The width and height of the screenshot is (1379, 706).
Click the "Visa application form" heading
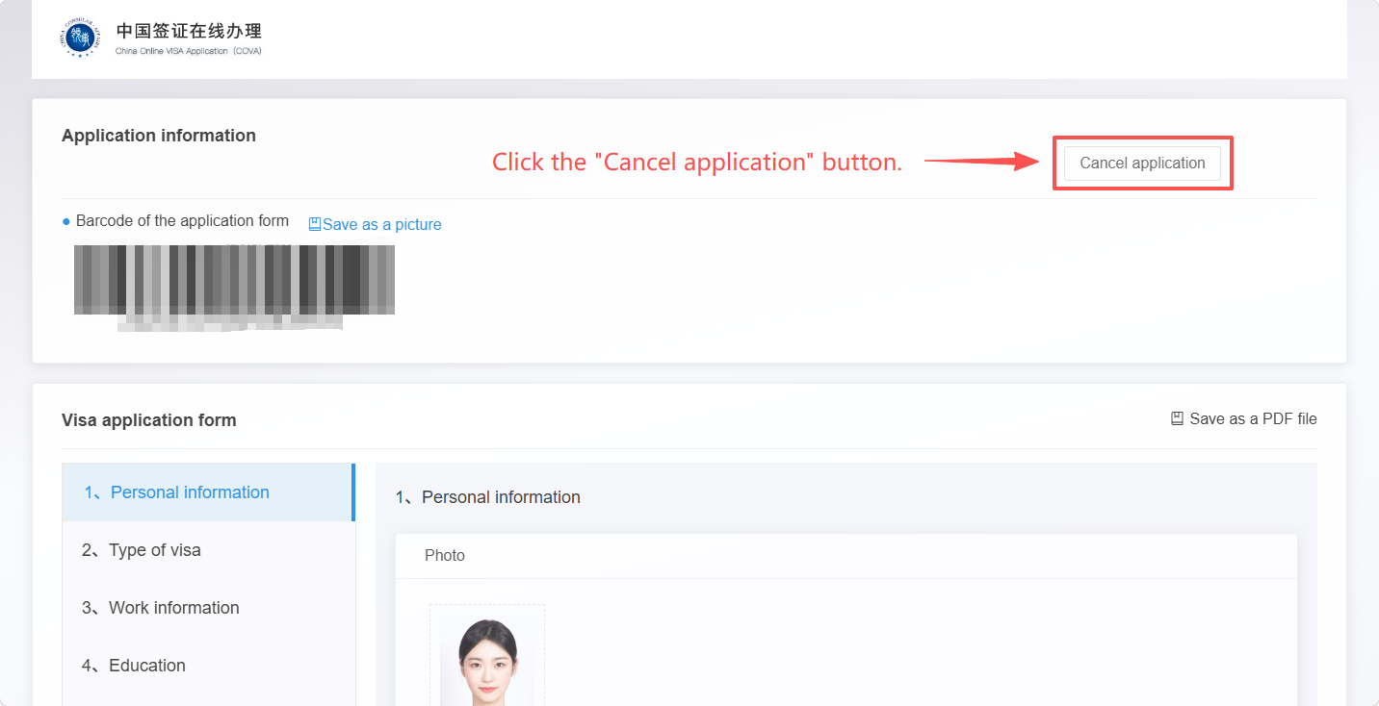point(148,420)
